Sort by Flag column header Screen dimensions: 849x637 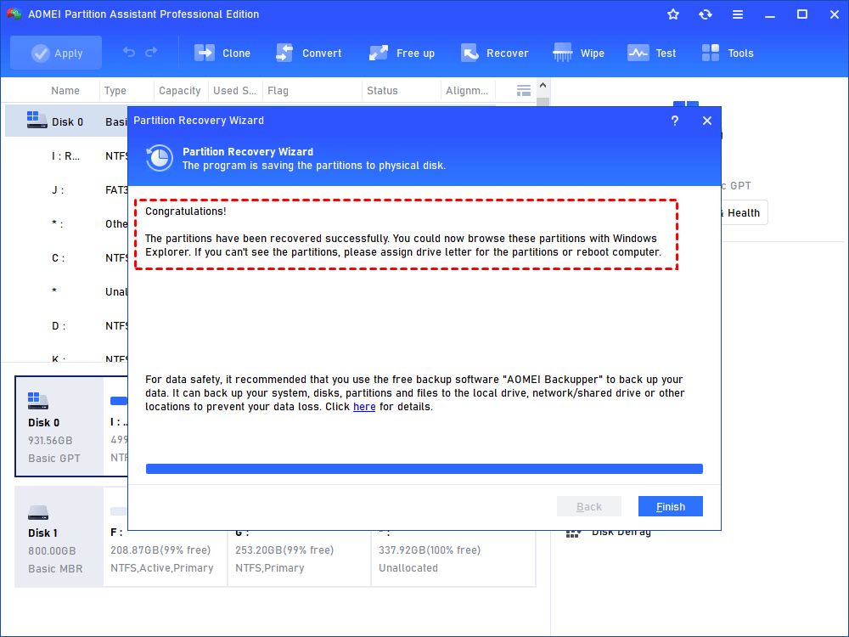278,91
